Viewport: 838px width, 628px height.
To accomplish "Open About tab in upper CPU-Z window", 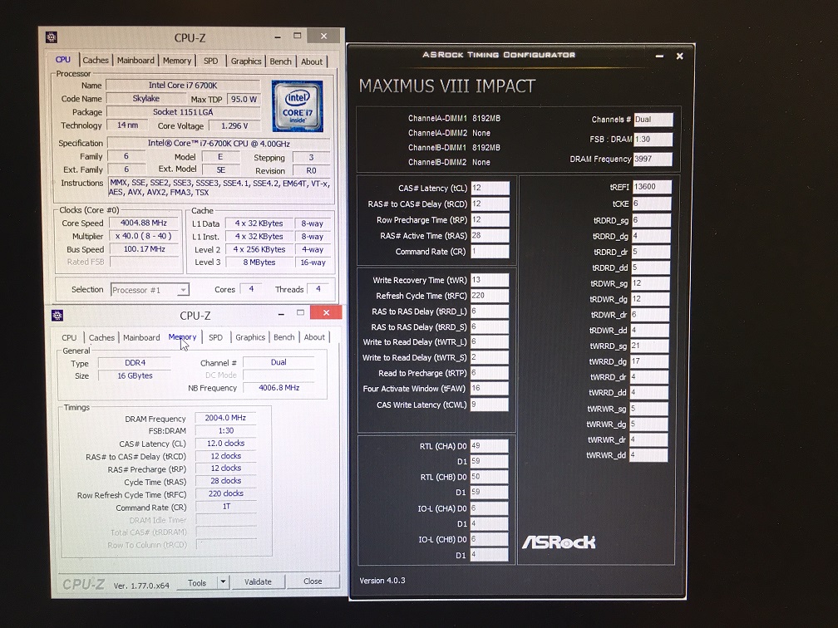I will (x=312, y=61).
